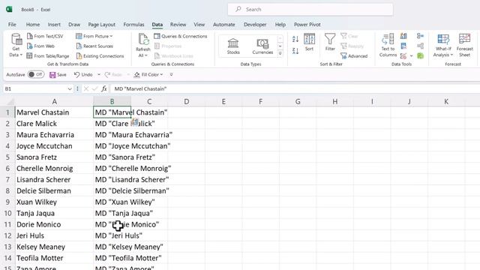Switch to the Formulas tab
The image size is (480, 270).
pyautogui.click(x=133, y=25)
